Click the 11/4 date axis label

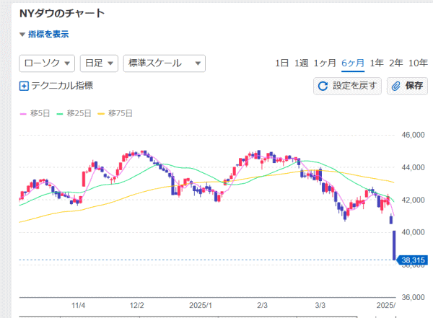pyautogui.click(x=79, y=306)
